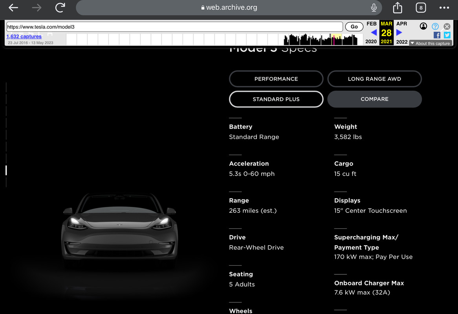Select FEB in the Wayback toolbar
Screen dimensions: 458x314
click(x=372, y=24)
